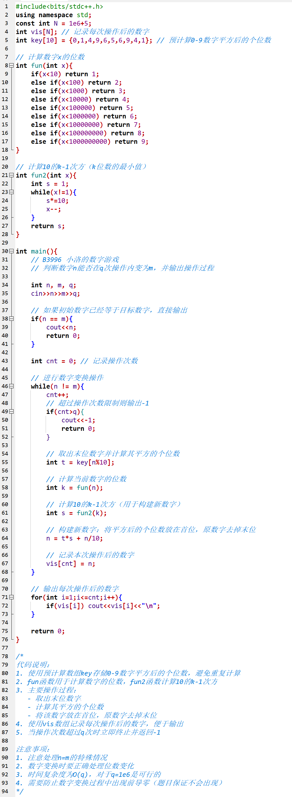Collapse the while(x!=1) fold at line 23
The image size is (292, 797).
click(x=11, y=192)
